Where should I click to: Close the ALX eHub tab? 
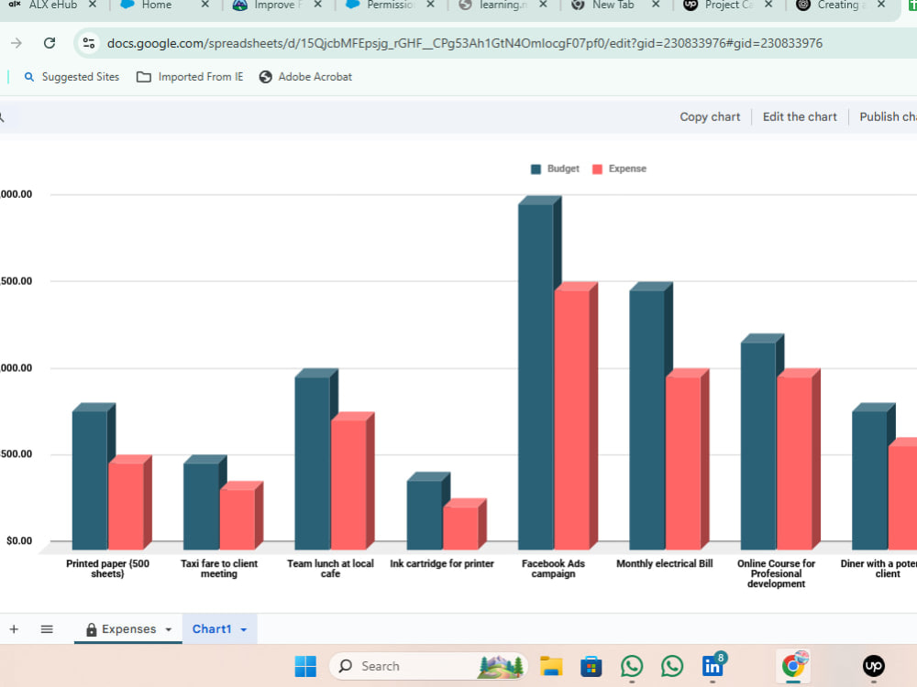click(93, 5)
